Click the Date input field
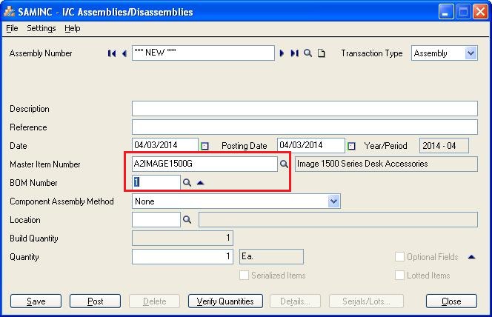492x317 pixels. [165, 145]
